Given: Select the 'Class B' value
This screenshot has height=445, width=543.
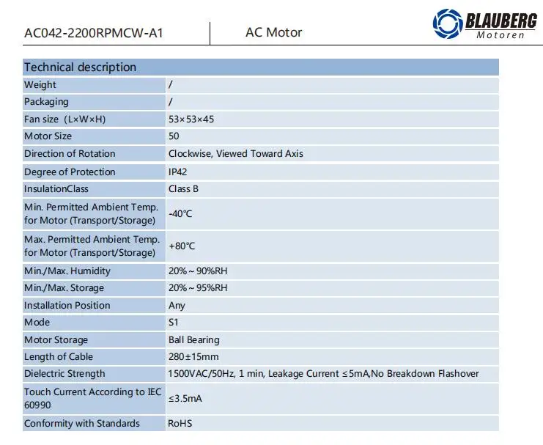Looking at the screenshot, I should (x=183, y=189).
